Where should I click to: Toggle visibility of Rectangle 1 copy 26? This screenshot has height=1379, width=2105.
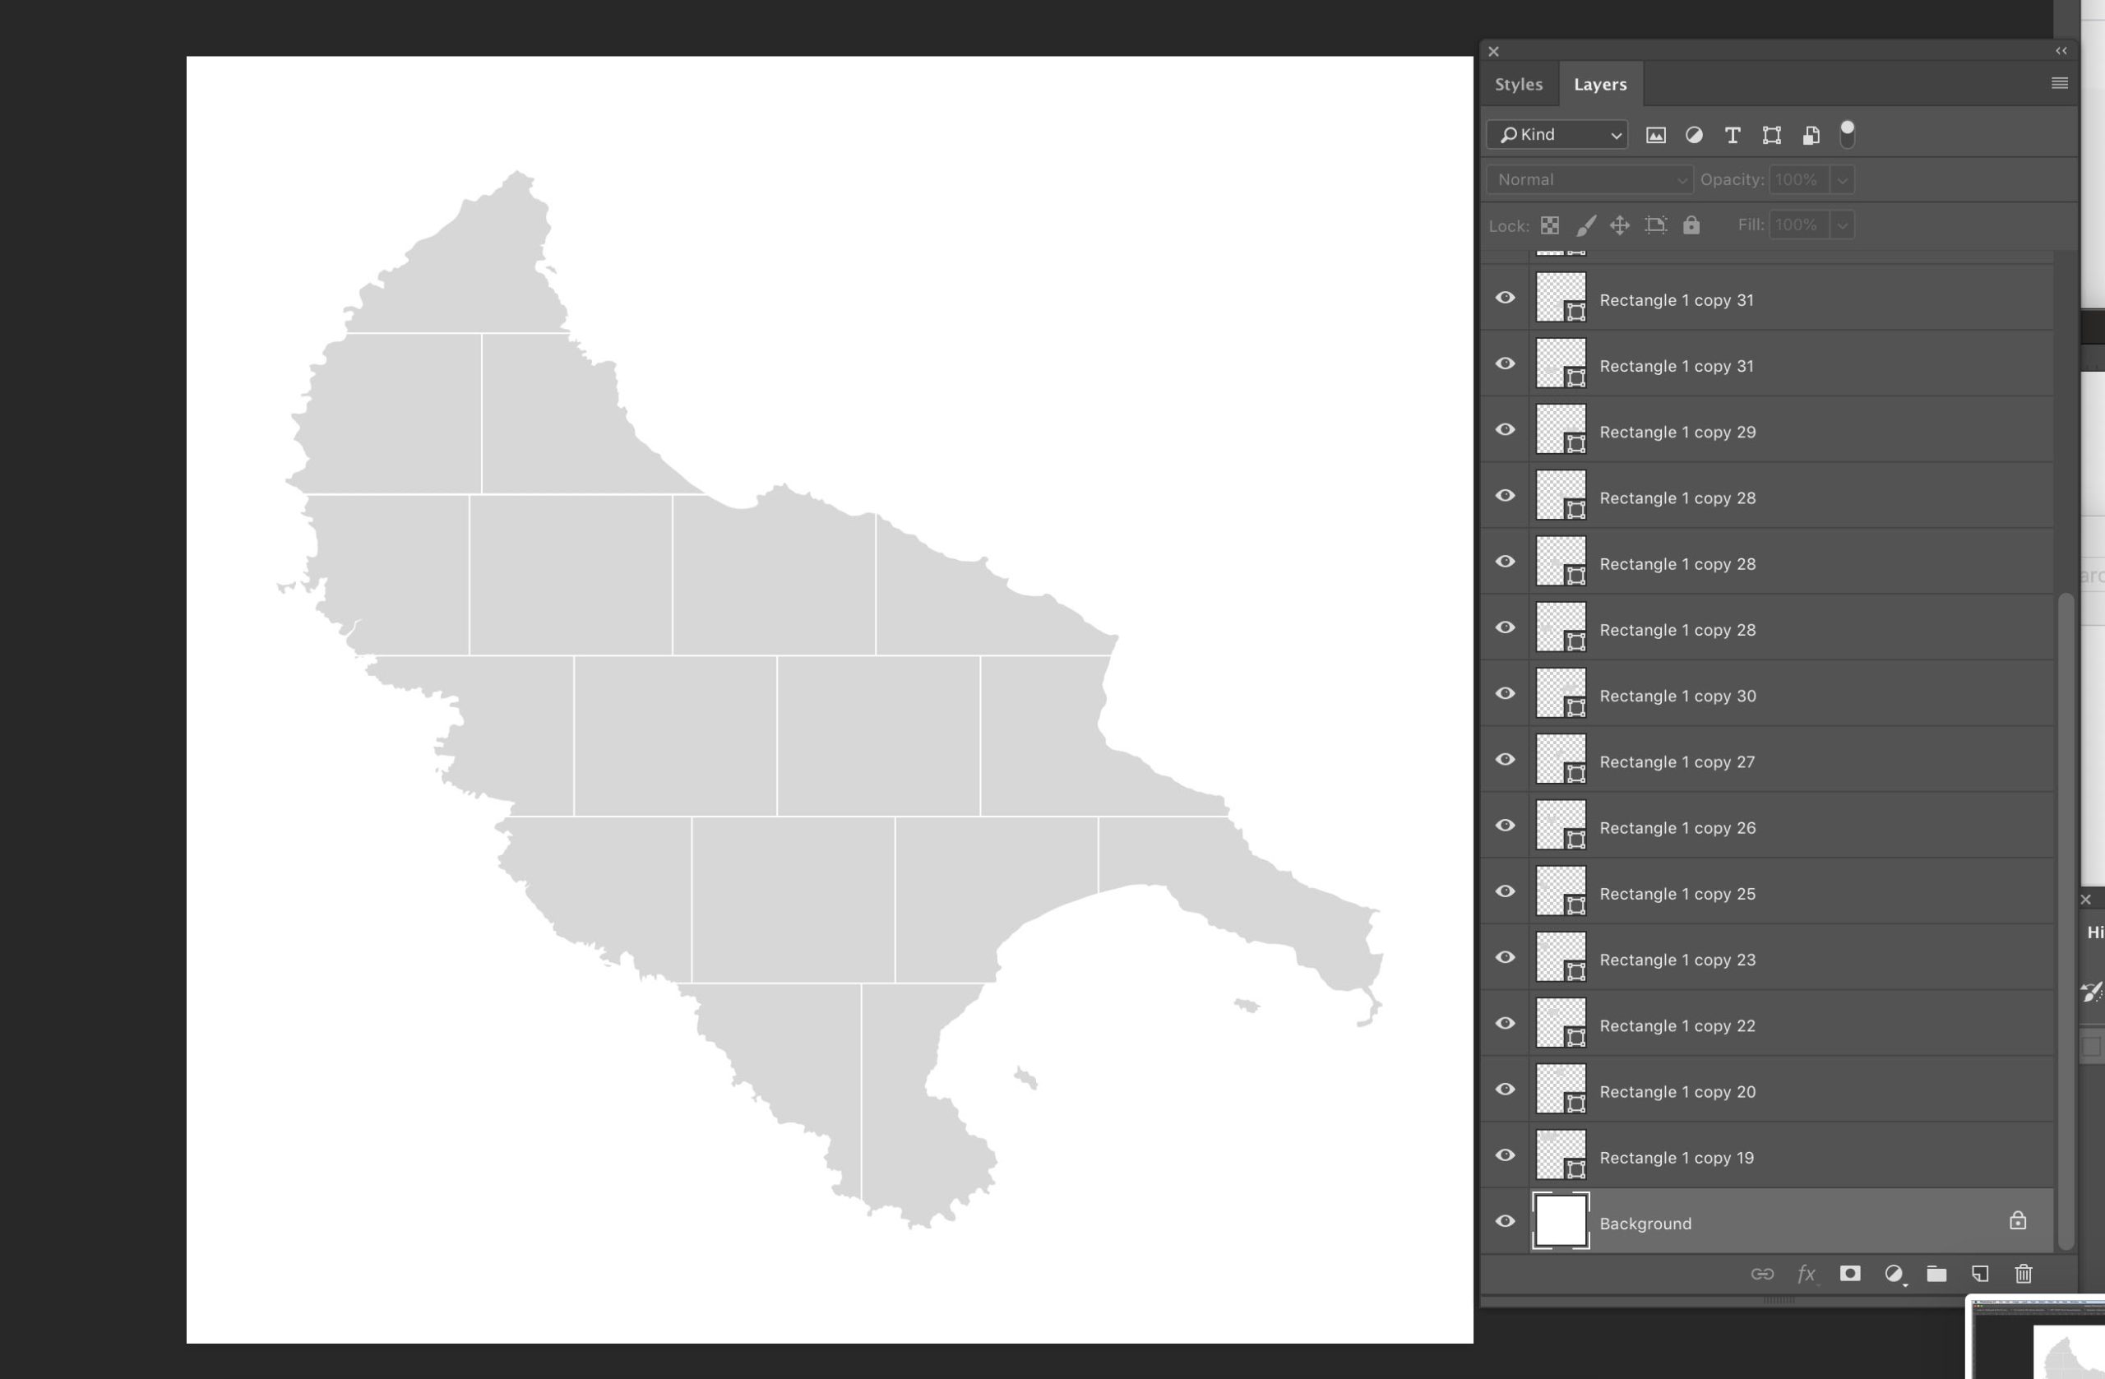1506,826
